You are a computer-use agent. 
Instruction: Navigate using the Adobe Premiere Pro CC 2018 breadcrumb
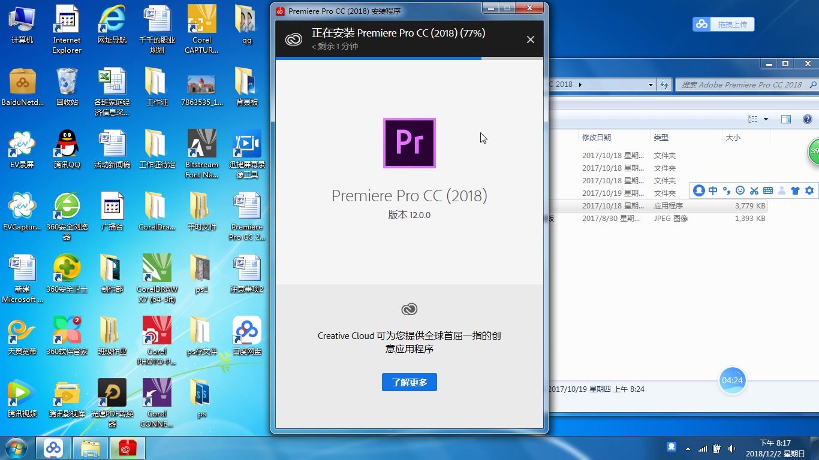point(561,84)
